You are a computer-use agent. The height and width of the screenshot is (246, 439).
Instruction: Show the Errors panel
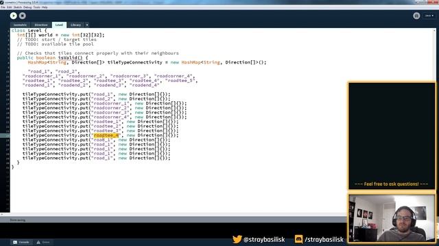[43, 242]
